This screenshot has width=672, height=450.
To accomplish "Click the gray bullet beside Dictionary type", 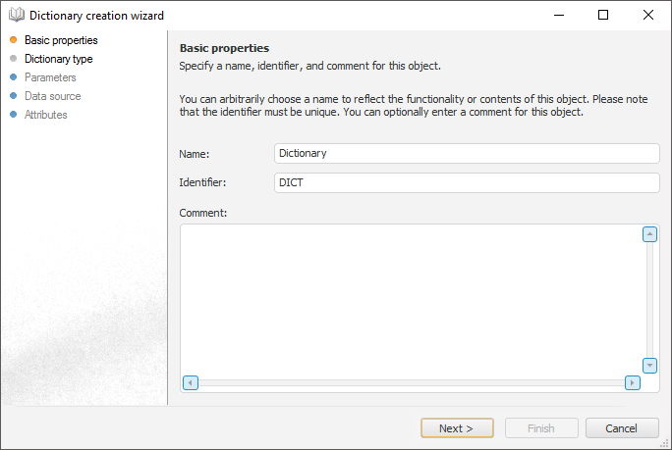I will point(13,59).
